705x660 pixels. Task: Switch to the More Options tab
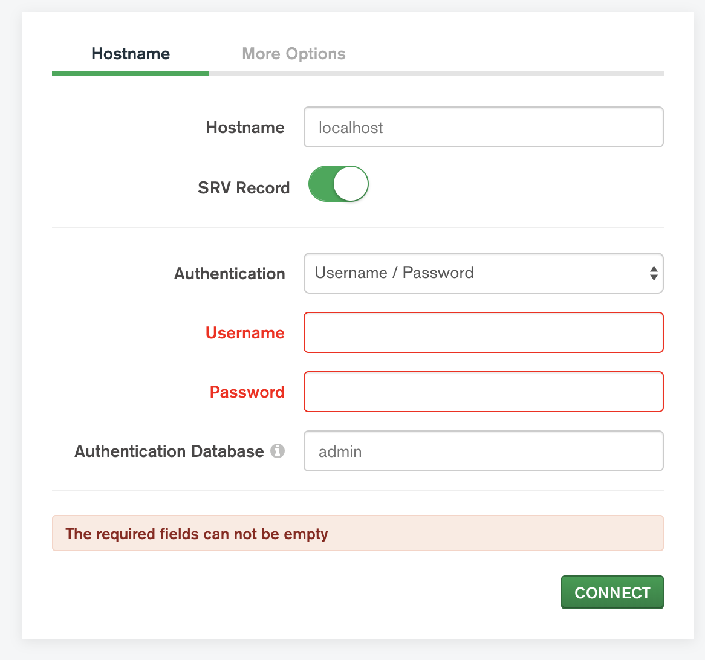(x=293, y=54)
